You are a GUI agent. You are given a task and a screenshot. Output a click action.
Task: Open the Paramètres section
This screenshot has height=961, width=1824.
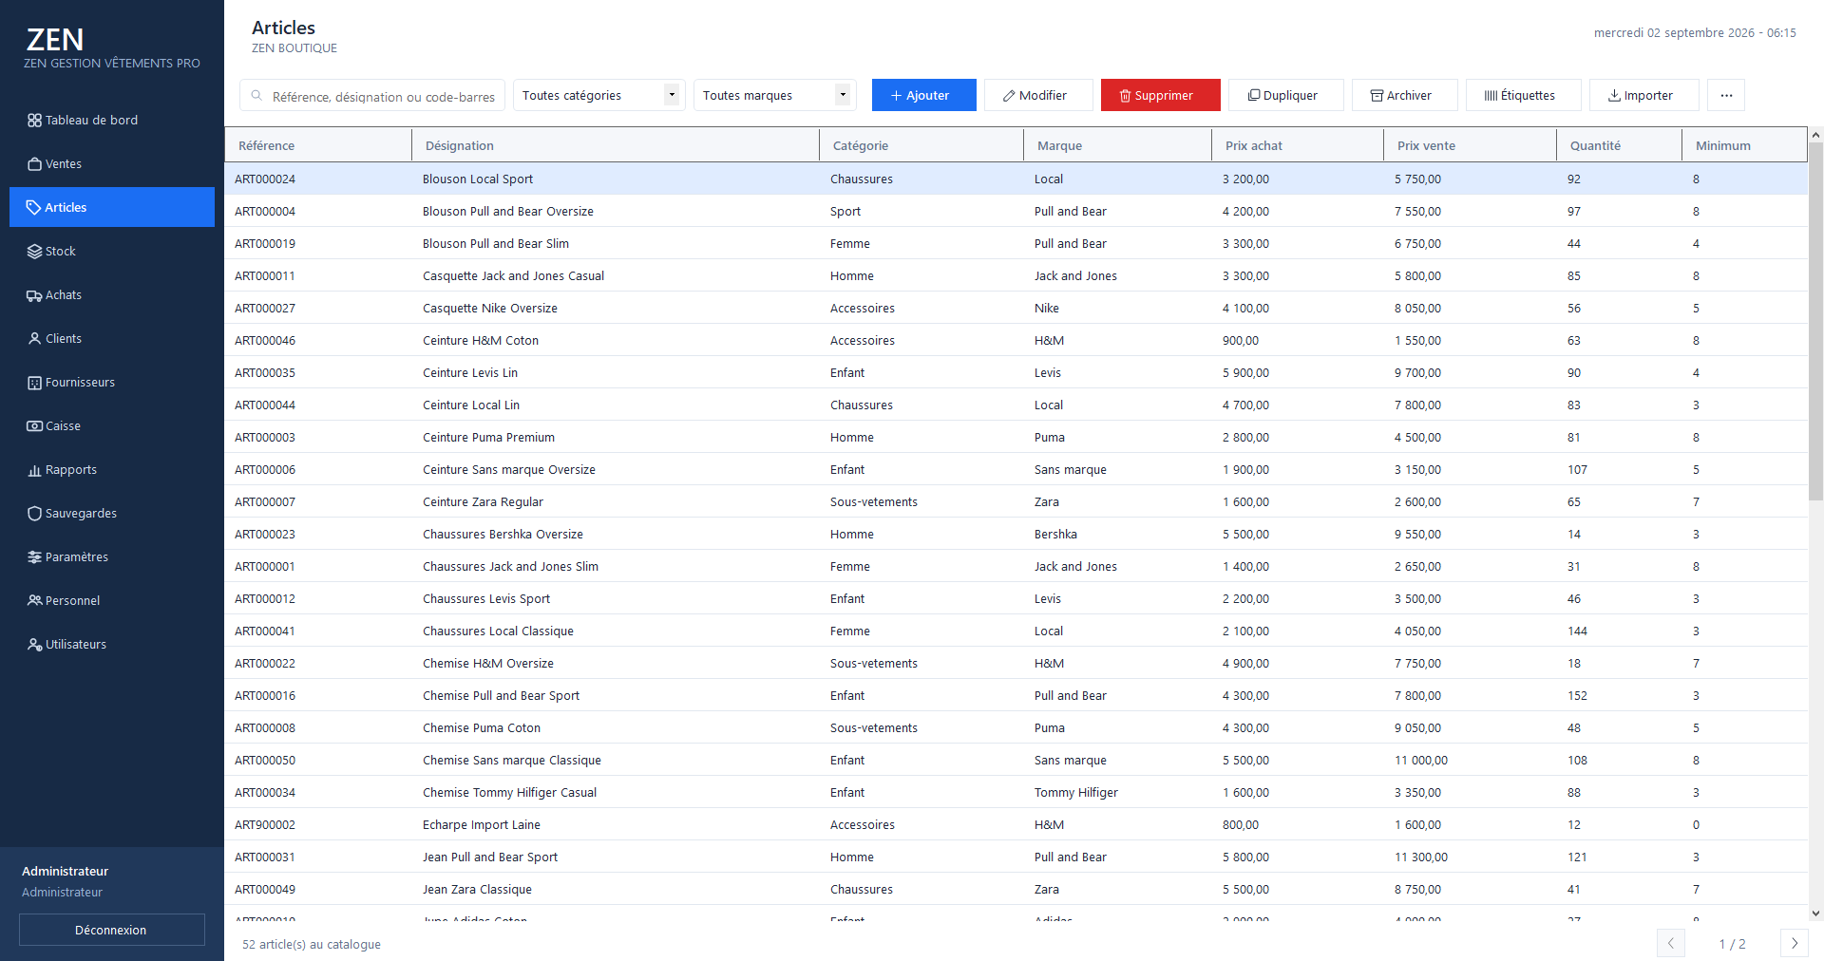point(112,556)
